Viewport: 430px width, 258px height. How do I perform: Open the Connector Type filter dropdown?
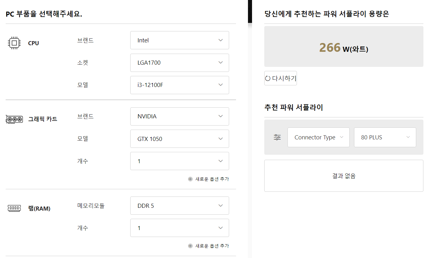coord(319,137)
